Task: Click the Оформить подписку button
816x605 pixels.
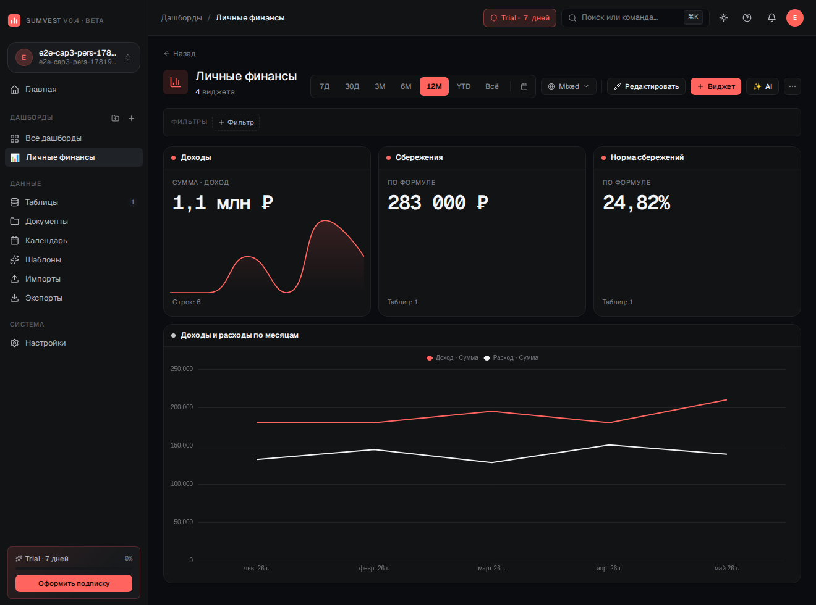Action: click(74, 583)
